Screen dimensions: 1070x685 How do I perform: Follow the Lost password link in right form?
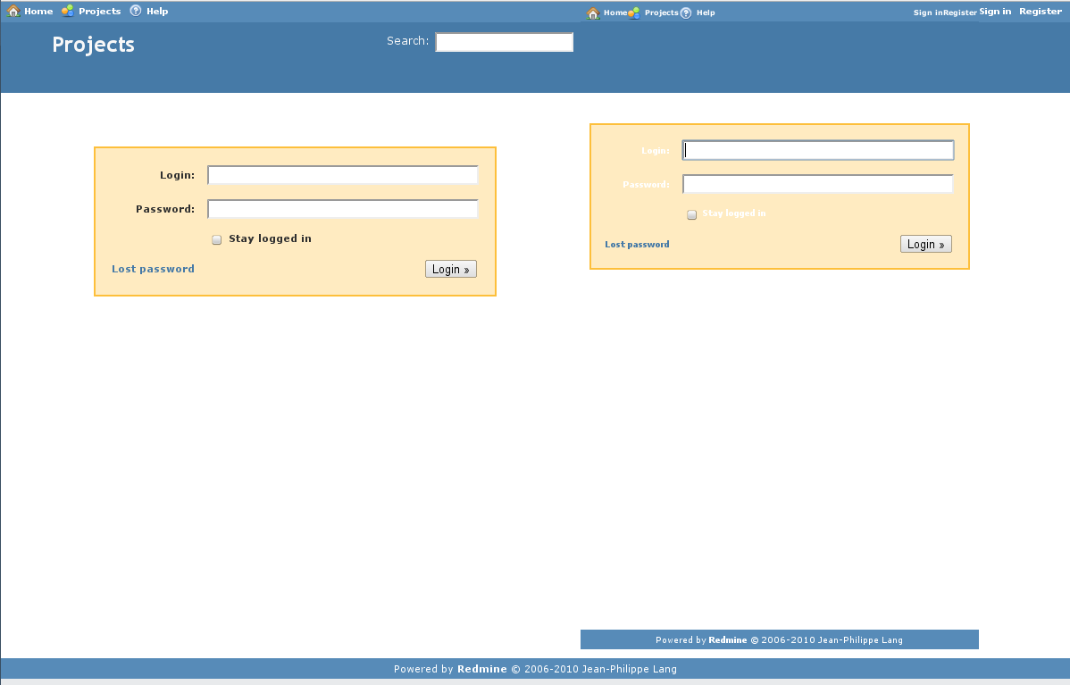(637, 245)
